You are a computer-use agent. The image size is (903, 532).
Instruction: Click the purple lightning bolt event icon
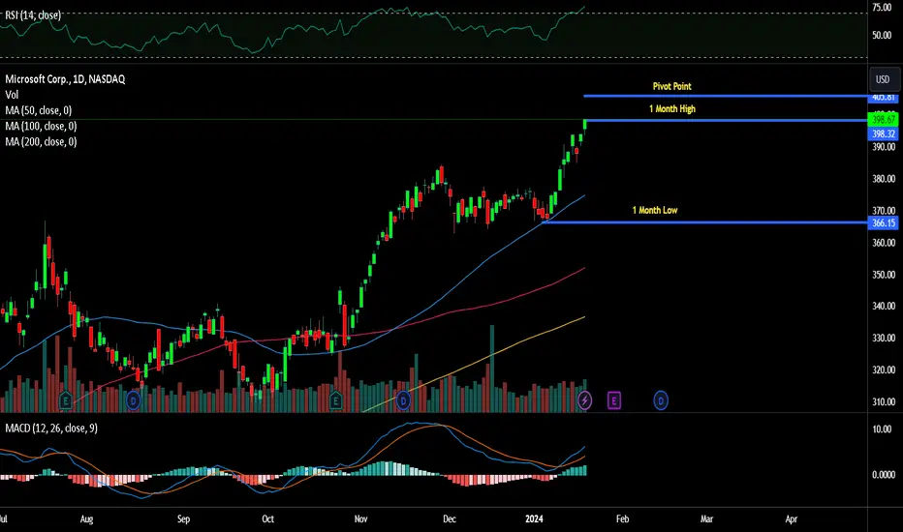[x=584, y=400]
